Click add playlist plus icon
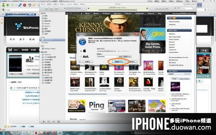This screenshot has width=216, height=135. coord(44,122)
